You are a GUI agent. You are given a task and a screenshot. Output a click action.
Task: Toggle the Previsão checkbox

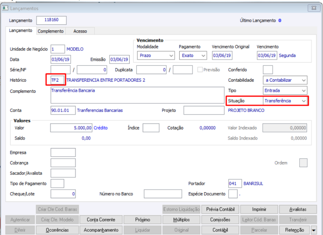click(200, 69)
